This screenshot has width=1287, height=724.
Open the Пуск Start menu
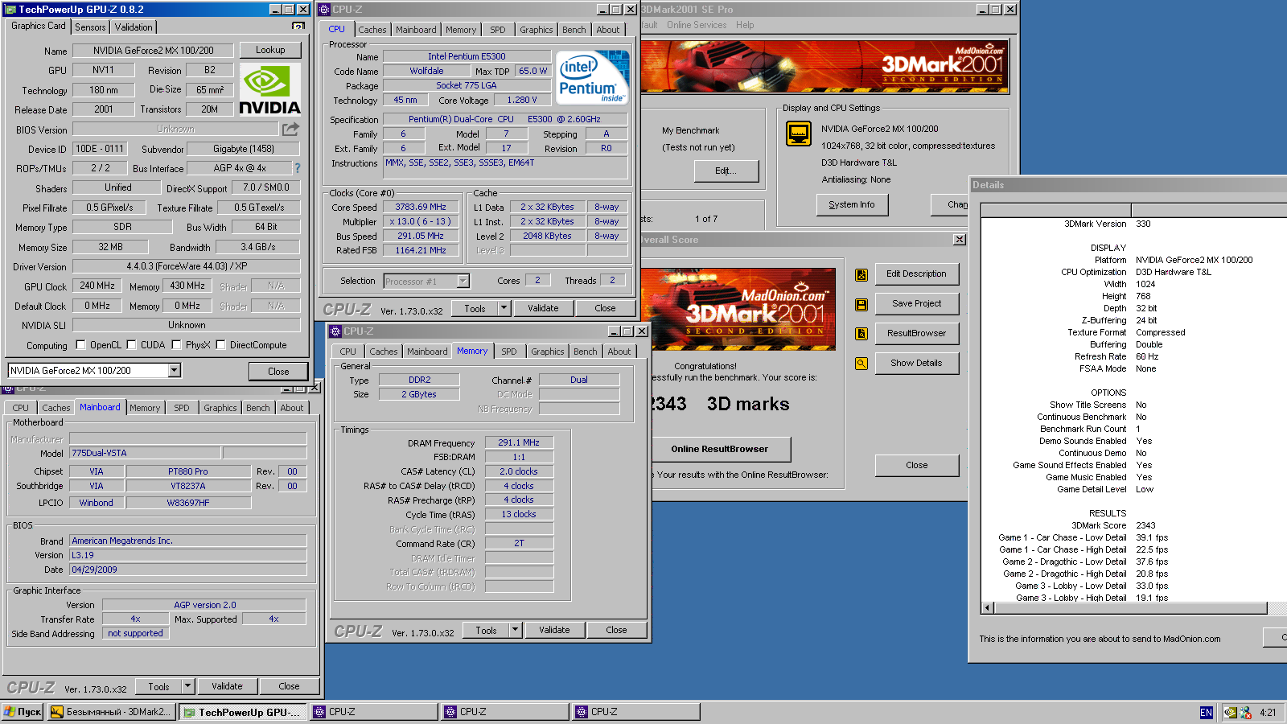point(23,712)
